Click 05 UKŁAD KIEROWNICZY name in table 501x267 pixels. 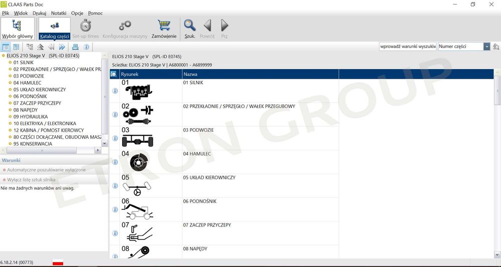[x=209, y=177]
